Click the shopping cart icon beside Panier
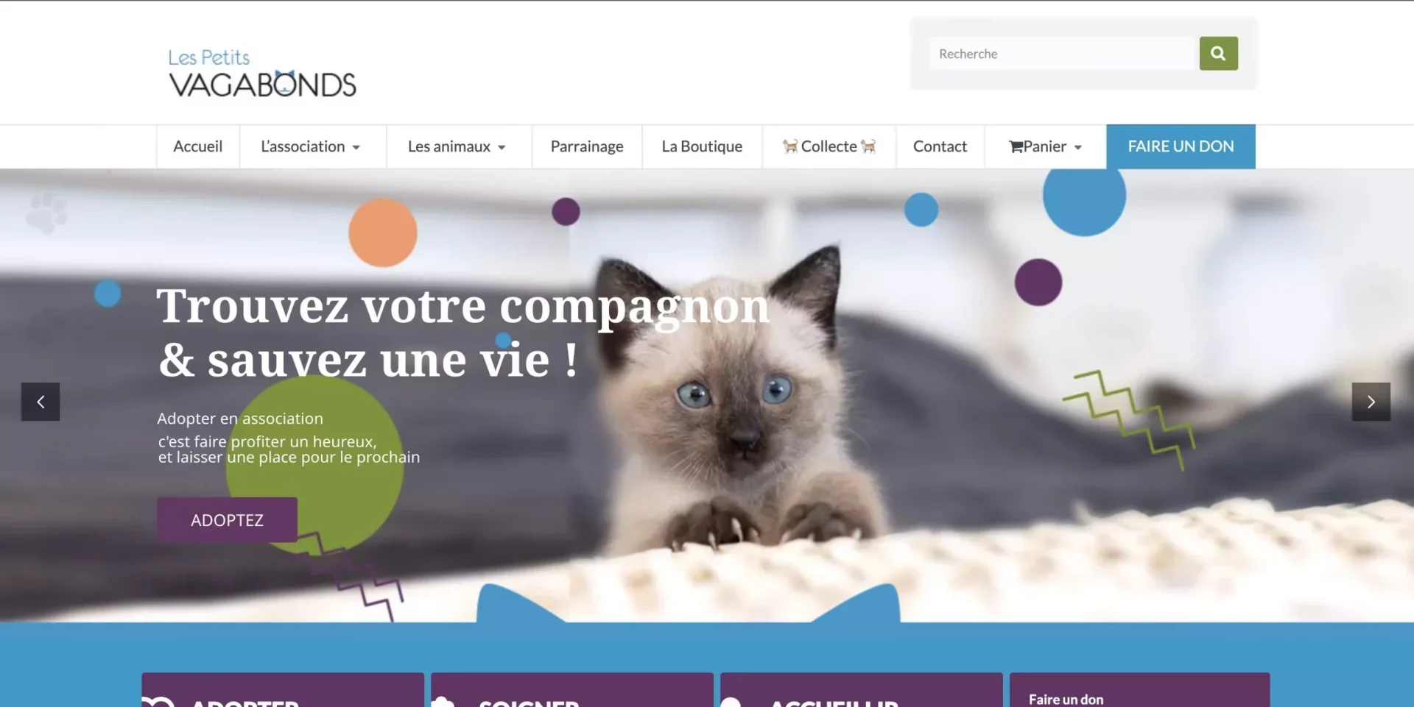 coord(1016,147)
